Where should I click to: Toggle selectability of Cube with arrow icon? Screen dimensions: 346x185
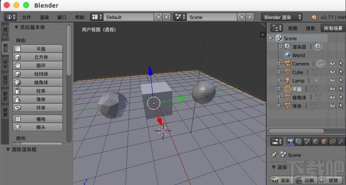(342, 72)
